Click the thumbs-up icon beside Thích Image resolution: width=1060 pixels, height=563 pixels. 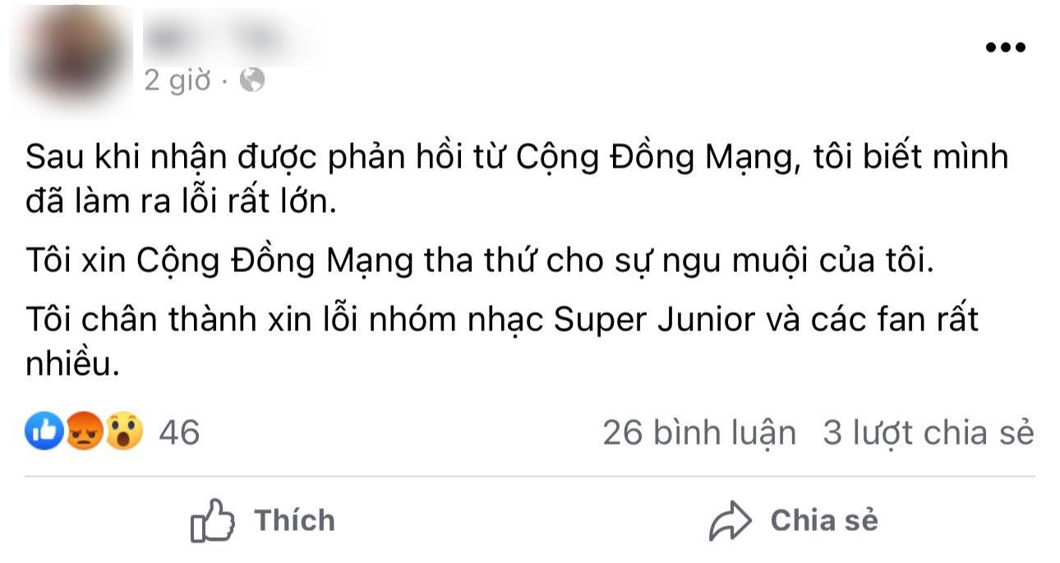[x=213, y=520]
